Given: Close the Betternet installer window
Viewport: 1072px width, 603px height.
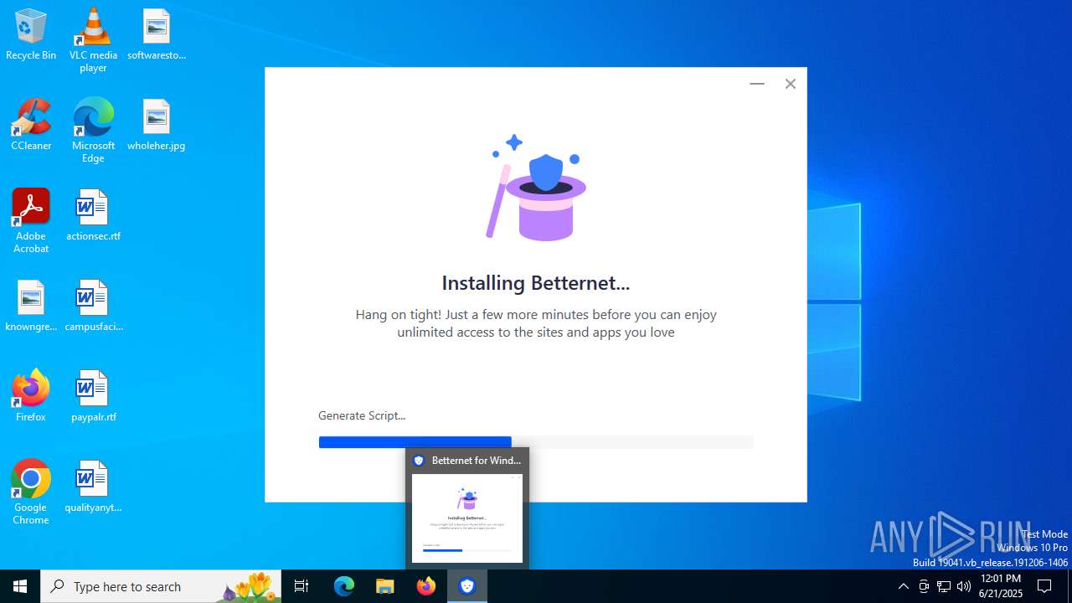Looking at the screenshot, I should tap(790, 84).
